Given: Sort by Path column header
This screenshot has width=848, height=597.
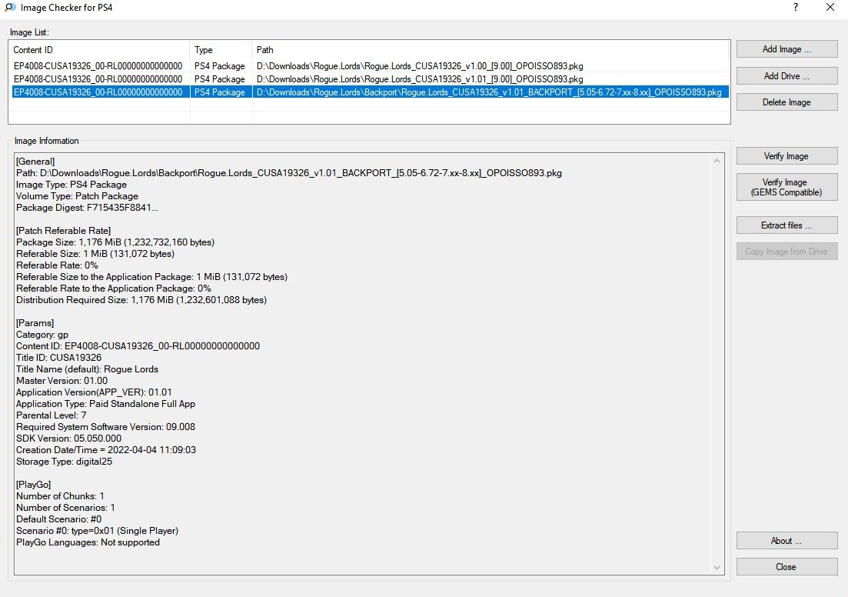Looking at the screenshot, I should 491,50.
